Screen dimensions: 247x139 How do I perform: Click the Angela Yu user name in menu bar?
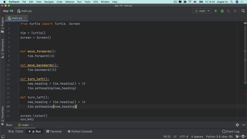[222, 2]
